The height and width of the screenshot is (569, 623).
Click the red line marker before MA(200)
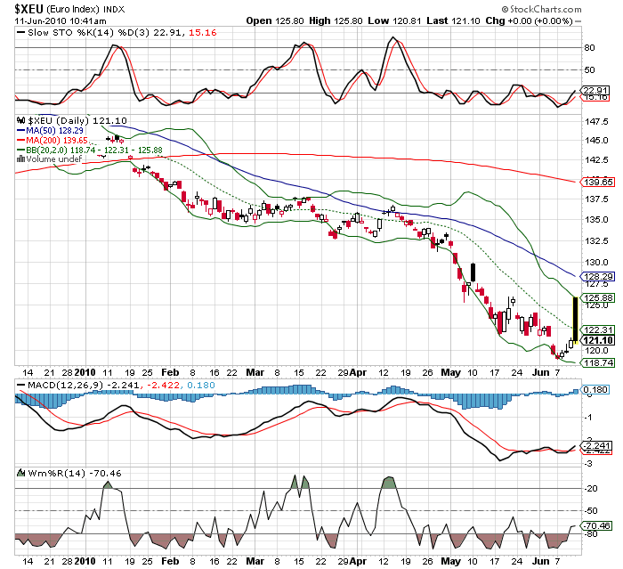tap(20, 141)
